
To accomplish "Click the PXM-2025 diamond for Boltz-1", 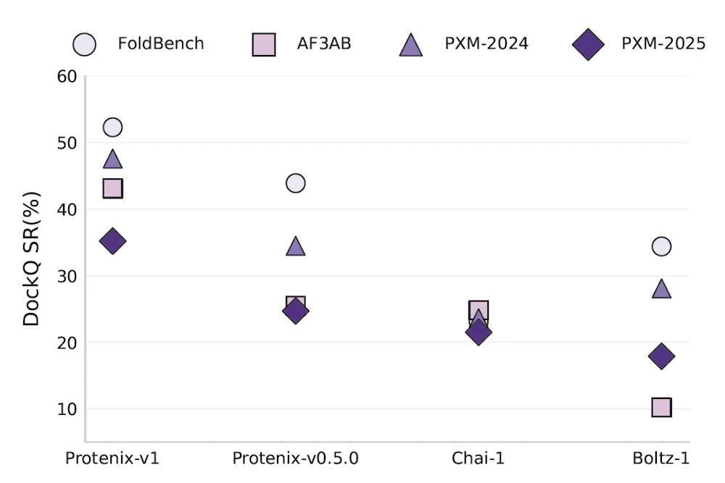I will point(662,356).
